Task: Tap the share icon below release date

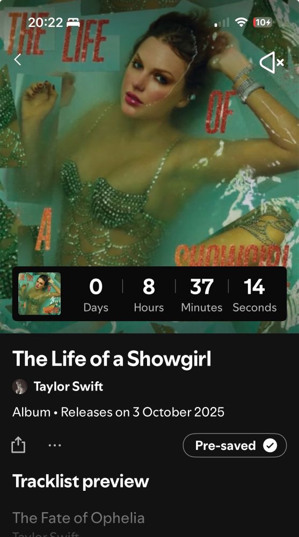Action: 18,445
